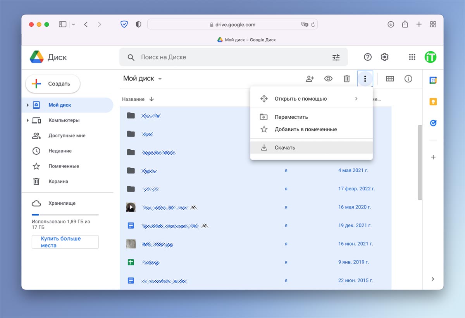Image resolution: width=465 pixels, height=318 pixels.
Task: Open Safari sidebar dropdown chevron
Action: tap(74, 24)
